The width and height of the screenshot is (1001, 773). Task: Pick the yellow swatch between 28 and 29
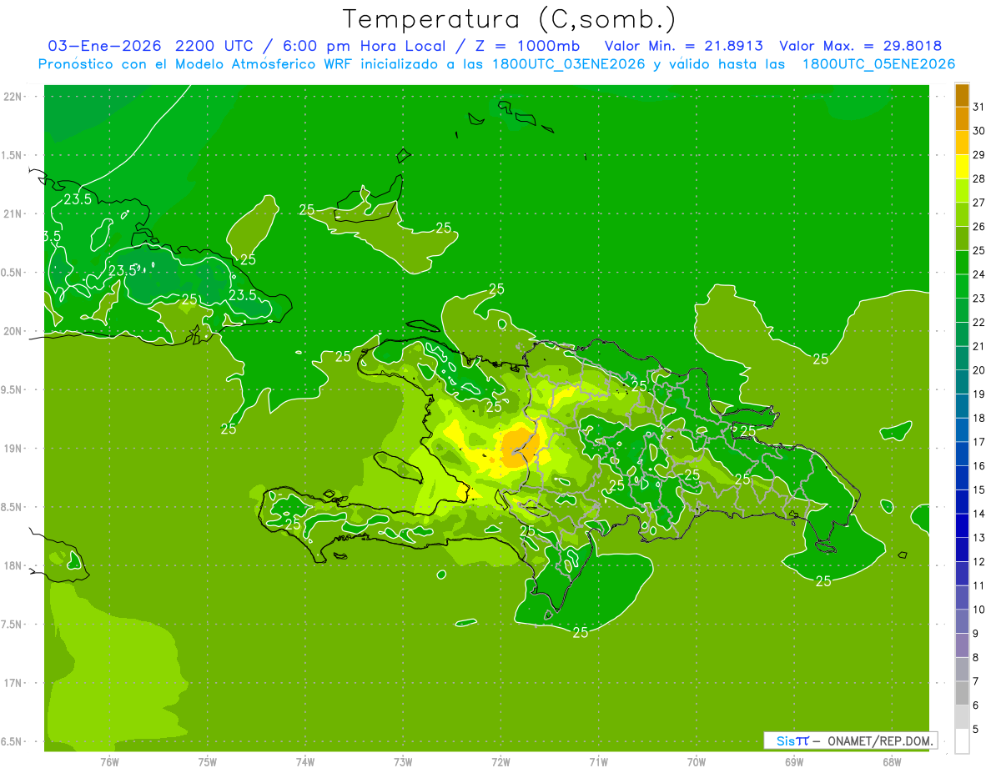962,167
